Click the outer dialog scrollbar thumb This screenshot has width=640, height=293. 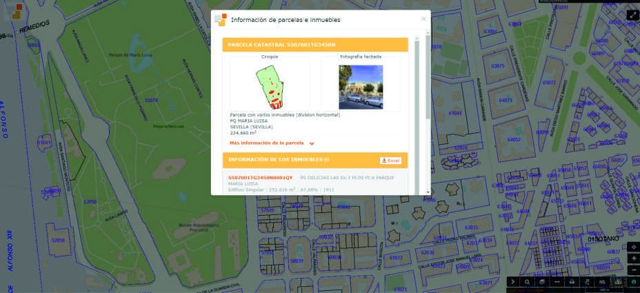click(428, 77)
